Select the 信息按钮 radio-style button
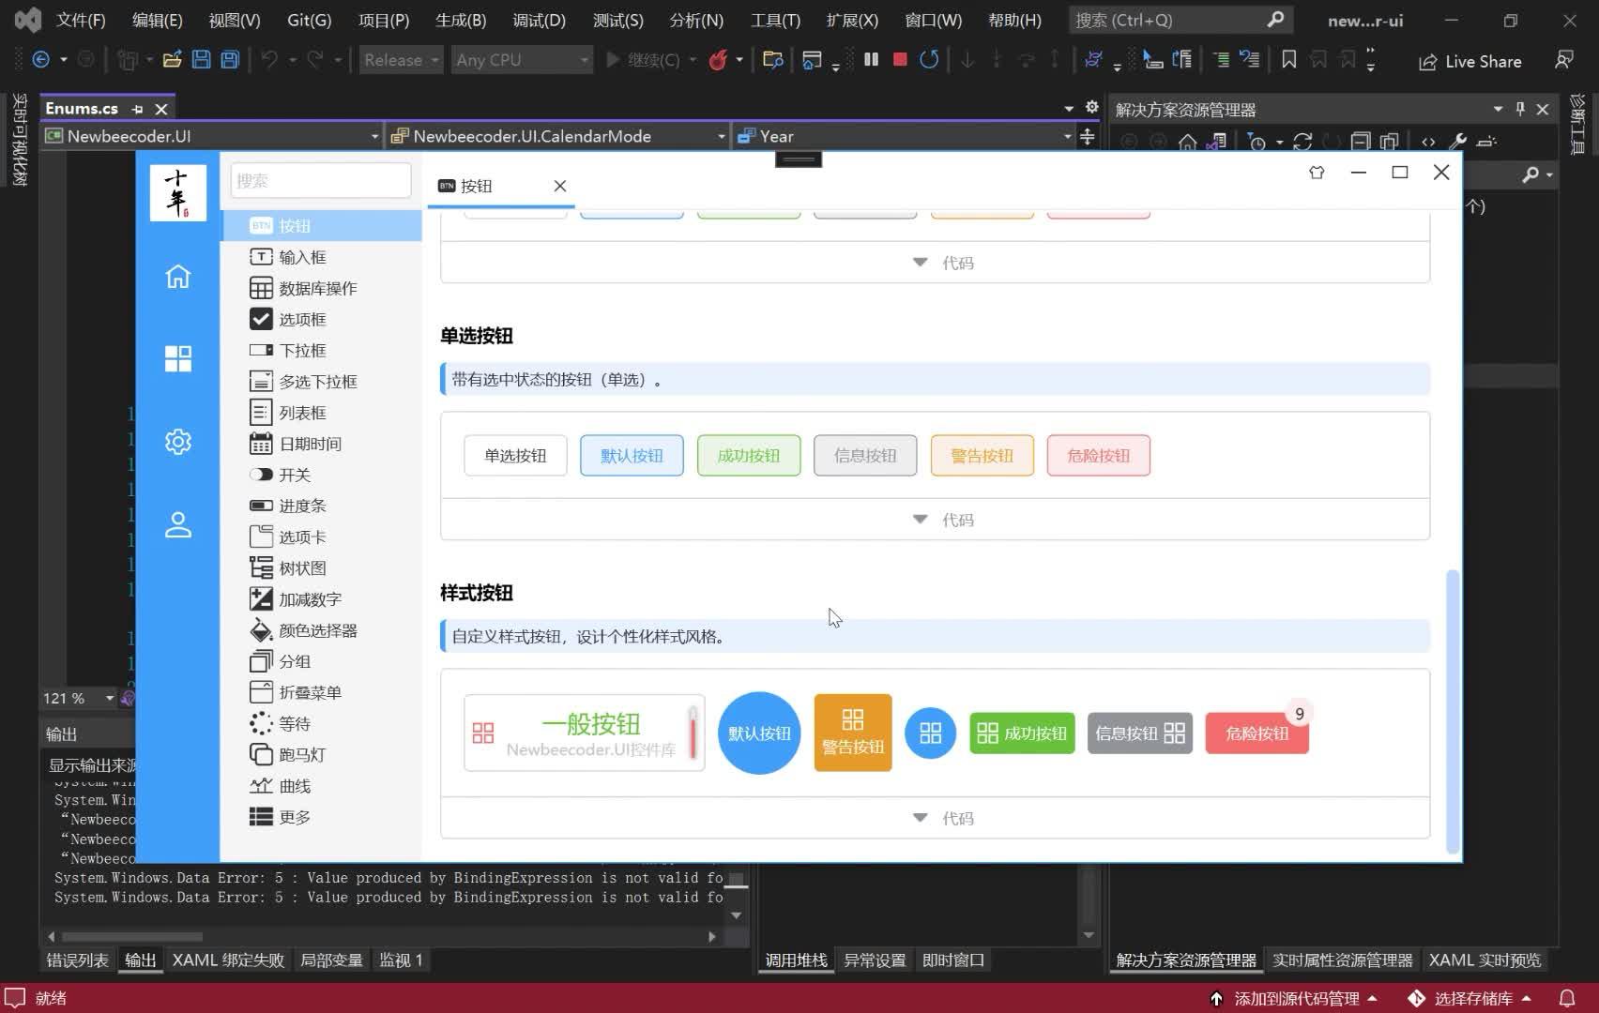The image size is (1599, 1013). point(864,455)
